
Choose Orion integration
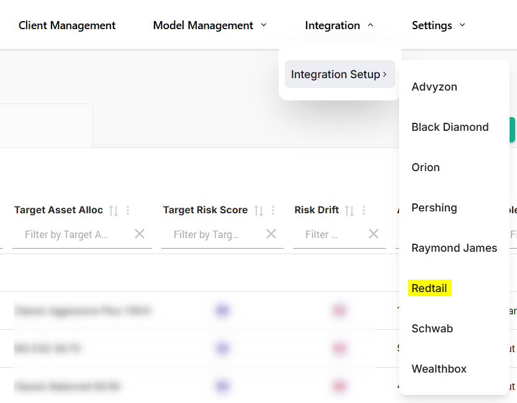(425, 167)
